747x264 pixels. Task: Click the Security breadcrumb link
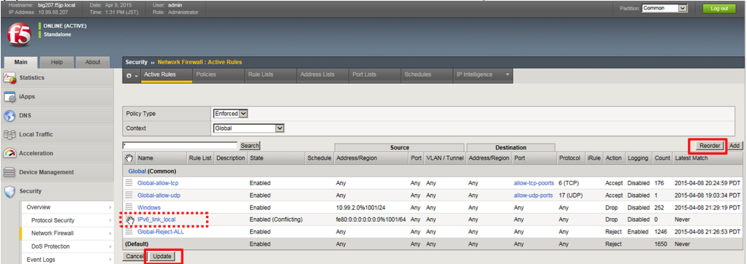tap(136, 62)
